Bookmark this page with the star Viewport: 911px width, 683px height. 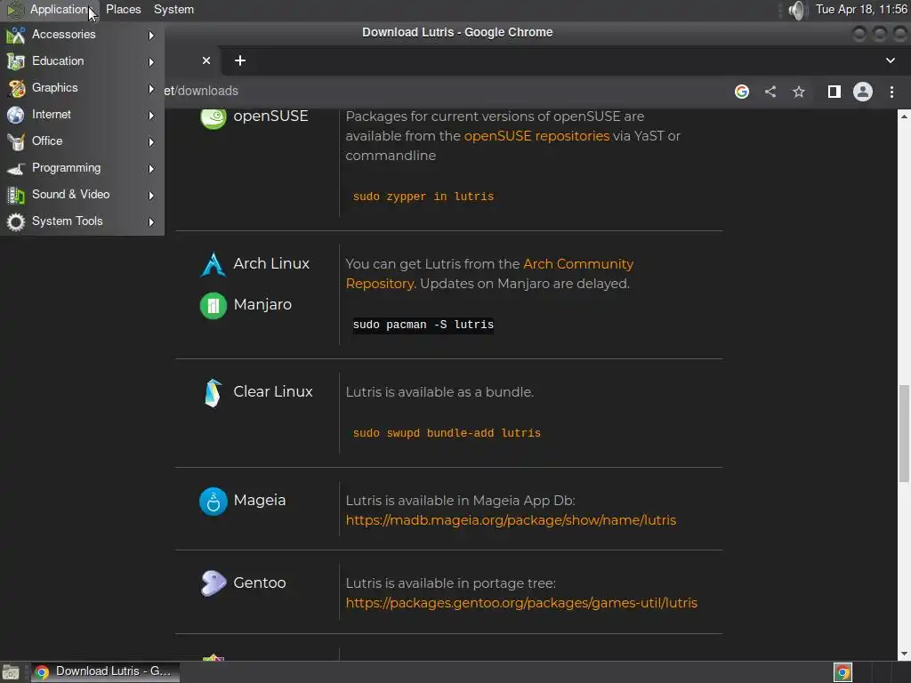click(x=799, y=92)
